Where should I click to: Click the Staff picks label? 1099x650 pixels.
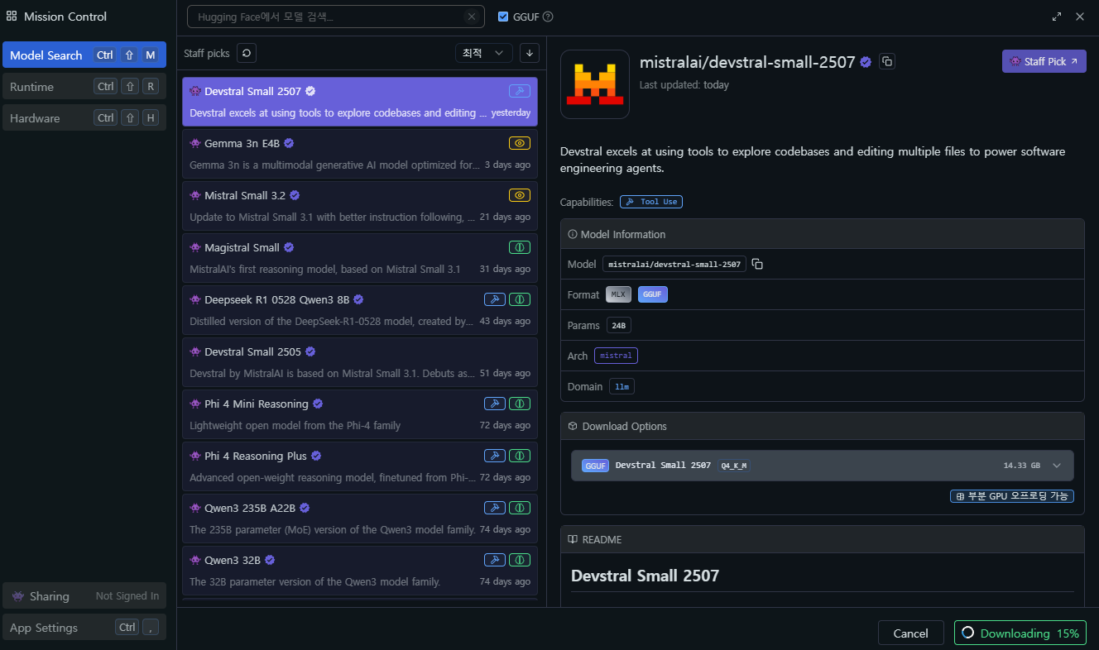click(207, 53)
